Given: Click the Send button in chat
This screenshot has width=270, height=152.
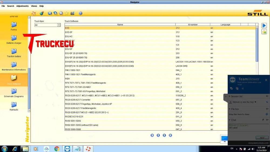Looking at the screenshot, I should tap(262, 137).
